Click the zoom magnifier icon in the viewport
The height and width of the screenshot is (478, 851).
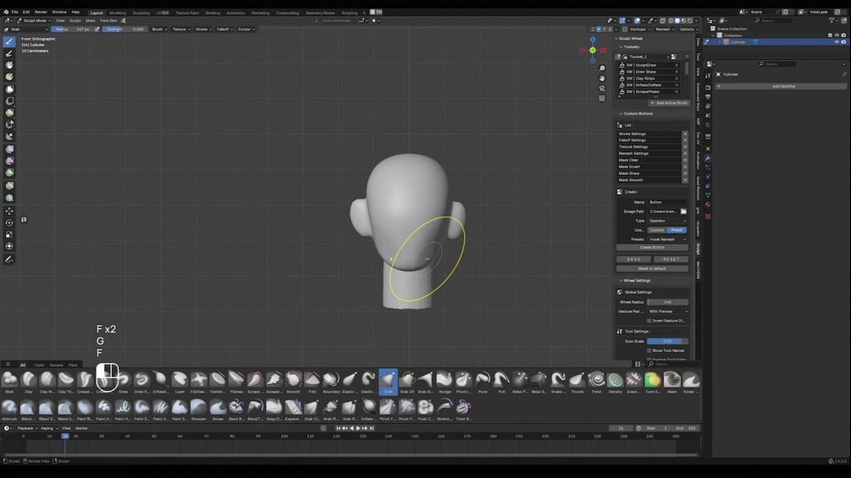pos(602,69)
